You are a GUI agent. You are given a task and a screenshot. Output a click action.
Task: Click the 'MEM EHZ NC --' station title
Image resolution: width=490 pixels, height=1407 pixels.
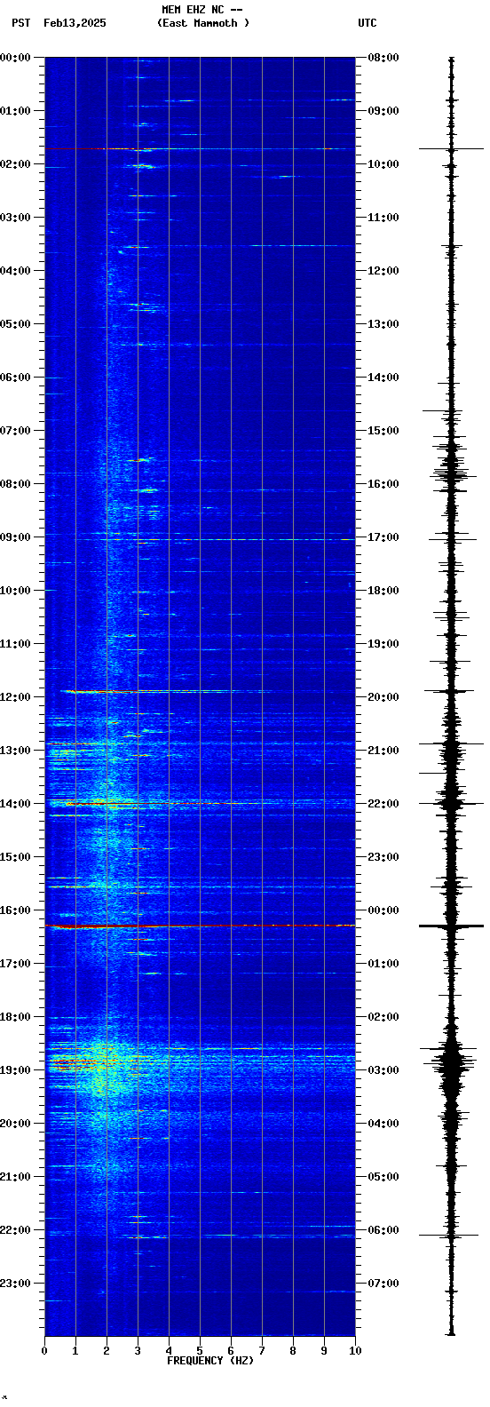[202, 10]
